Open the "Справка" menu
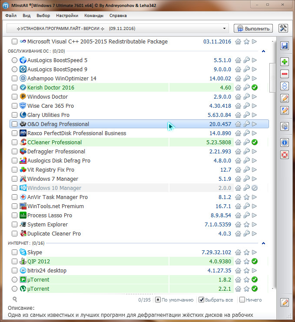The image size is (295, 322). (118, 15)
